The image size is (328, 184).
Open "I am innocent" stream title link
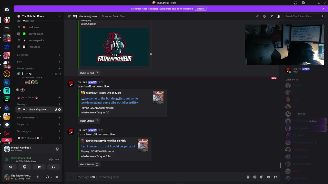point(108,146)
